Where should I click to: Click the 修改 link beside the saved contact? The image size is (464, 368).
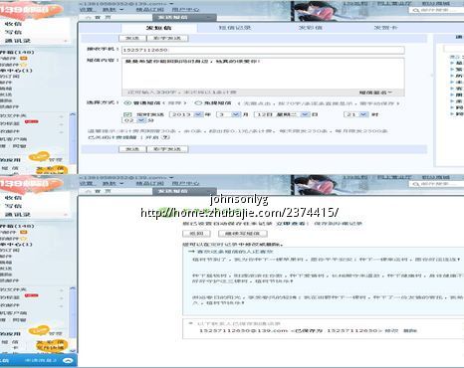click(391, 330)
